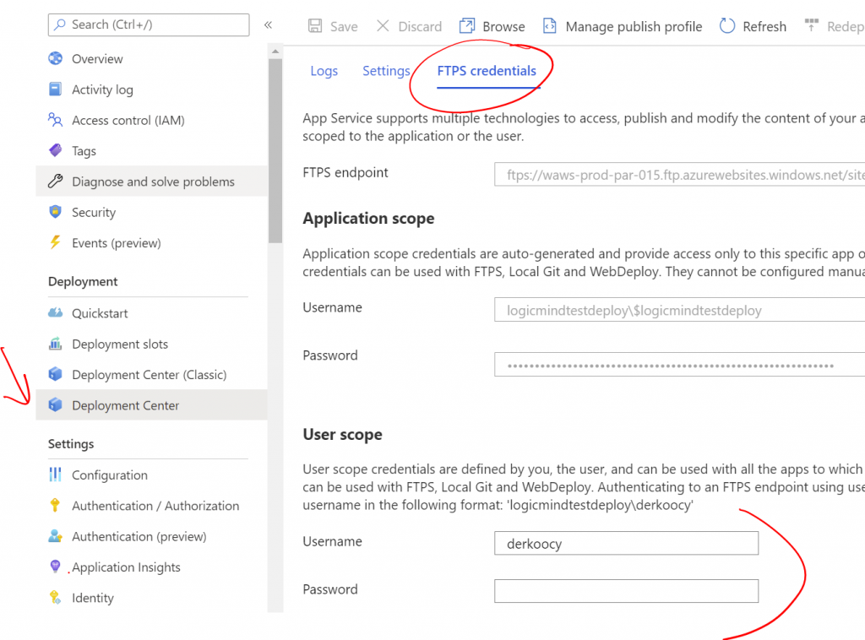Click the Identity key icon

coord(55,597)
